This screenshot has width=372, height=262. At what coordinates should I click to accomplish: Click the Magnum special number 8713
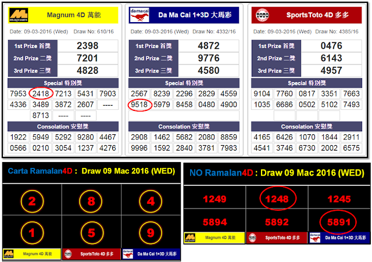[x=41, y=116]
